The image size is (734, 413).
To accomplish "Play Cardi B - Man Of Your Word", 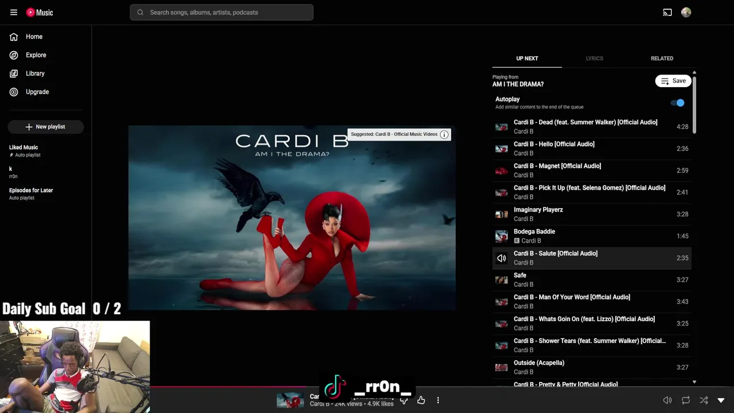I will point(592,302).
